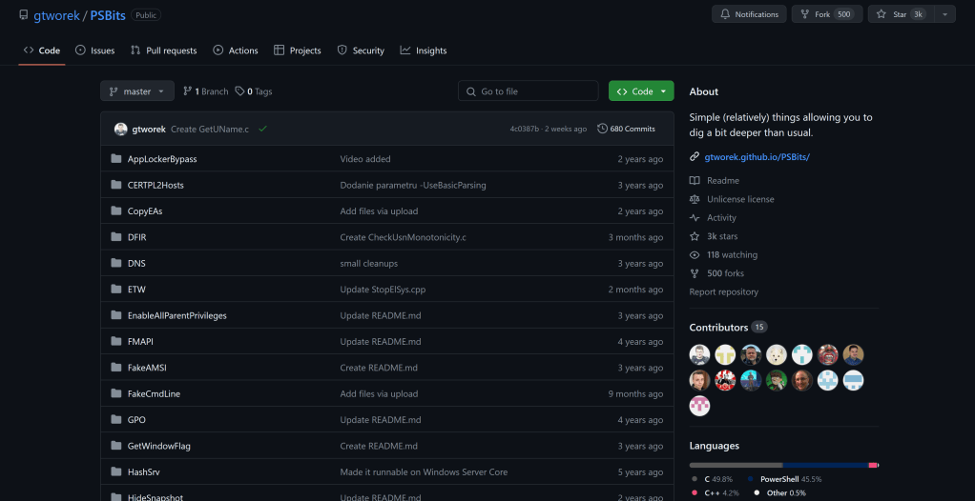The height and width of the screenshot is (501, 975).
Task: Open the Star list dropdown arrow
Action: click(944, 14)
